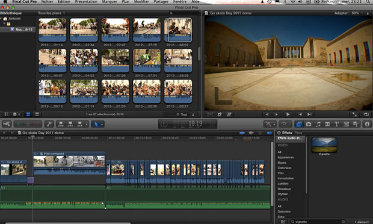This screenshot has height=224, width=373.
Task: Clear the effects search field
Action: click(343, 222)
